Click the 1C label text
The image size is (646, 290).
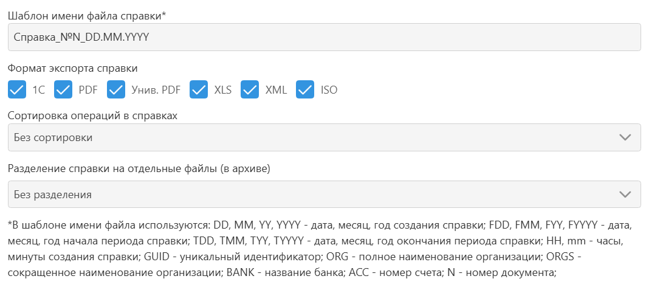38,90
